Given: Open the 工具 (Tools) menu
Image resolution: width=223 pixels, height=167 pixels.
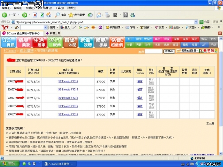Looking at the screenshot, I should [60, 8].
